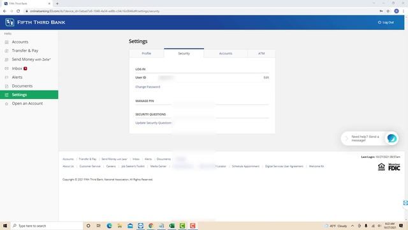The height and width of the screenshot is (230, 408).
Task: Click the browser address bar
Action: pyautogui.click(x=200, y=11)
